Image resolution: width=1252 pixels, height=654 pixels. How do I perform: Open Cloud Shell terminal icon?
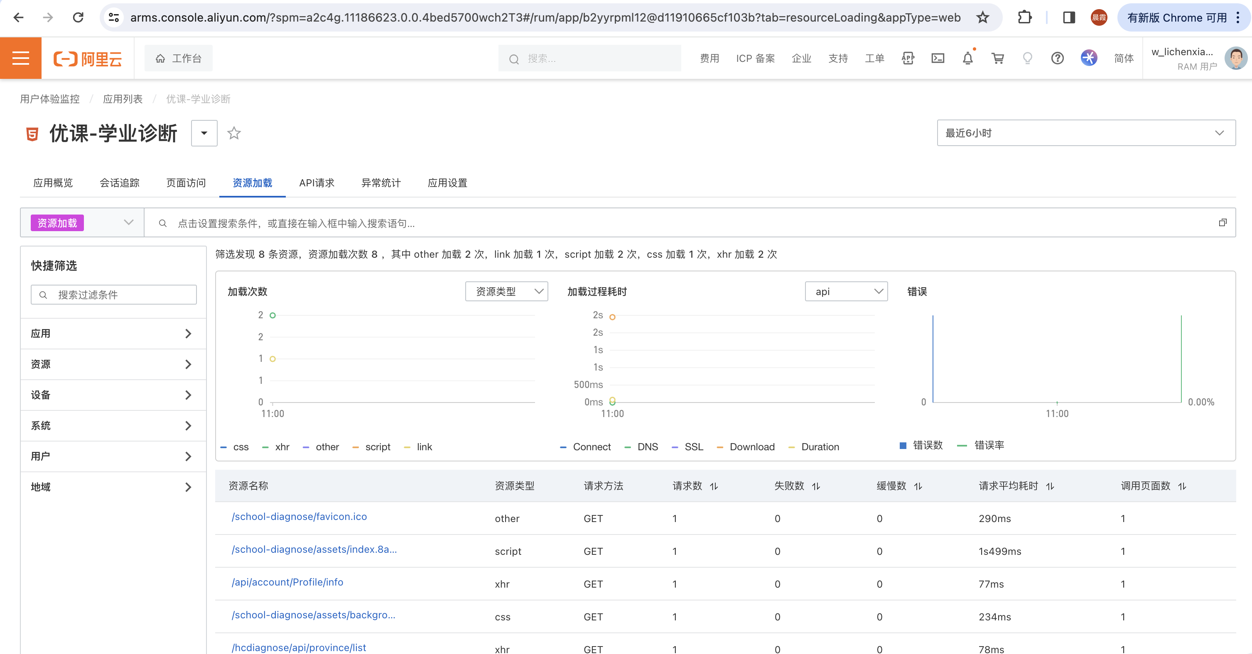coord(938,58)
